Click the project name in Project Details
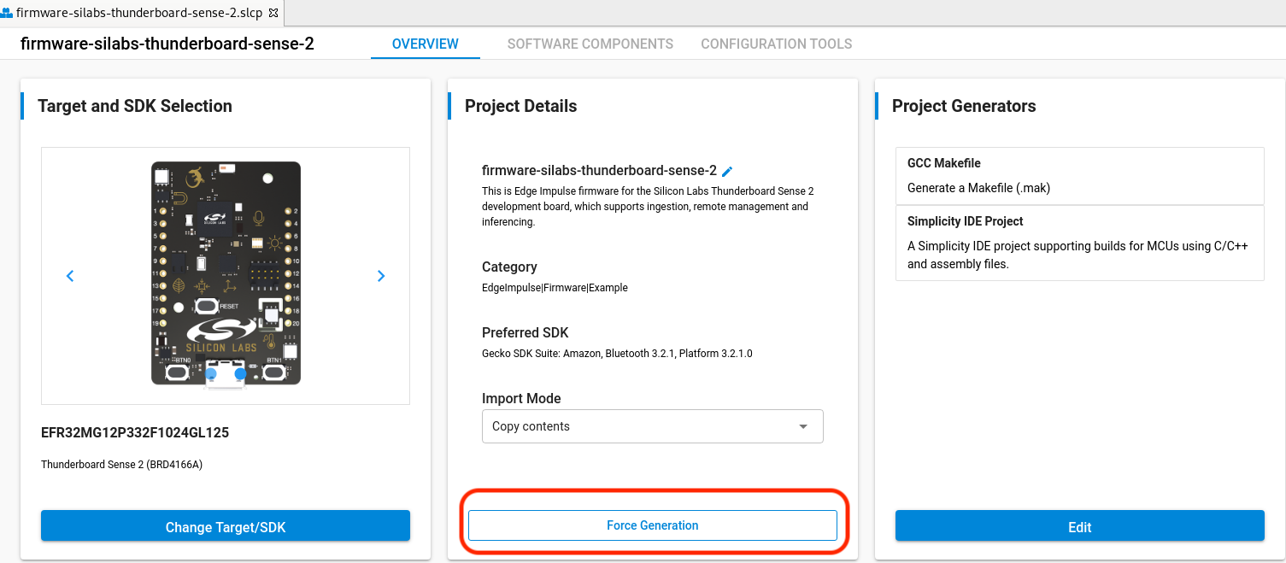Image resolution: width=1286 pixels, height=563 pixels. pyautogui.click(x=599, y=170)
